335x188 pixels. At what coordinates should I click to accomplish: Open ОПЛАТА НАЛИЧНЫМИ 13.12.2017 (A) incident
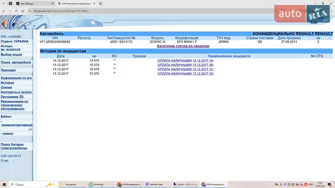click(x=185, y=61)
